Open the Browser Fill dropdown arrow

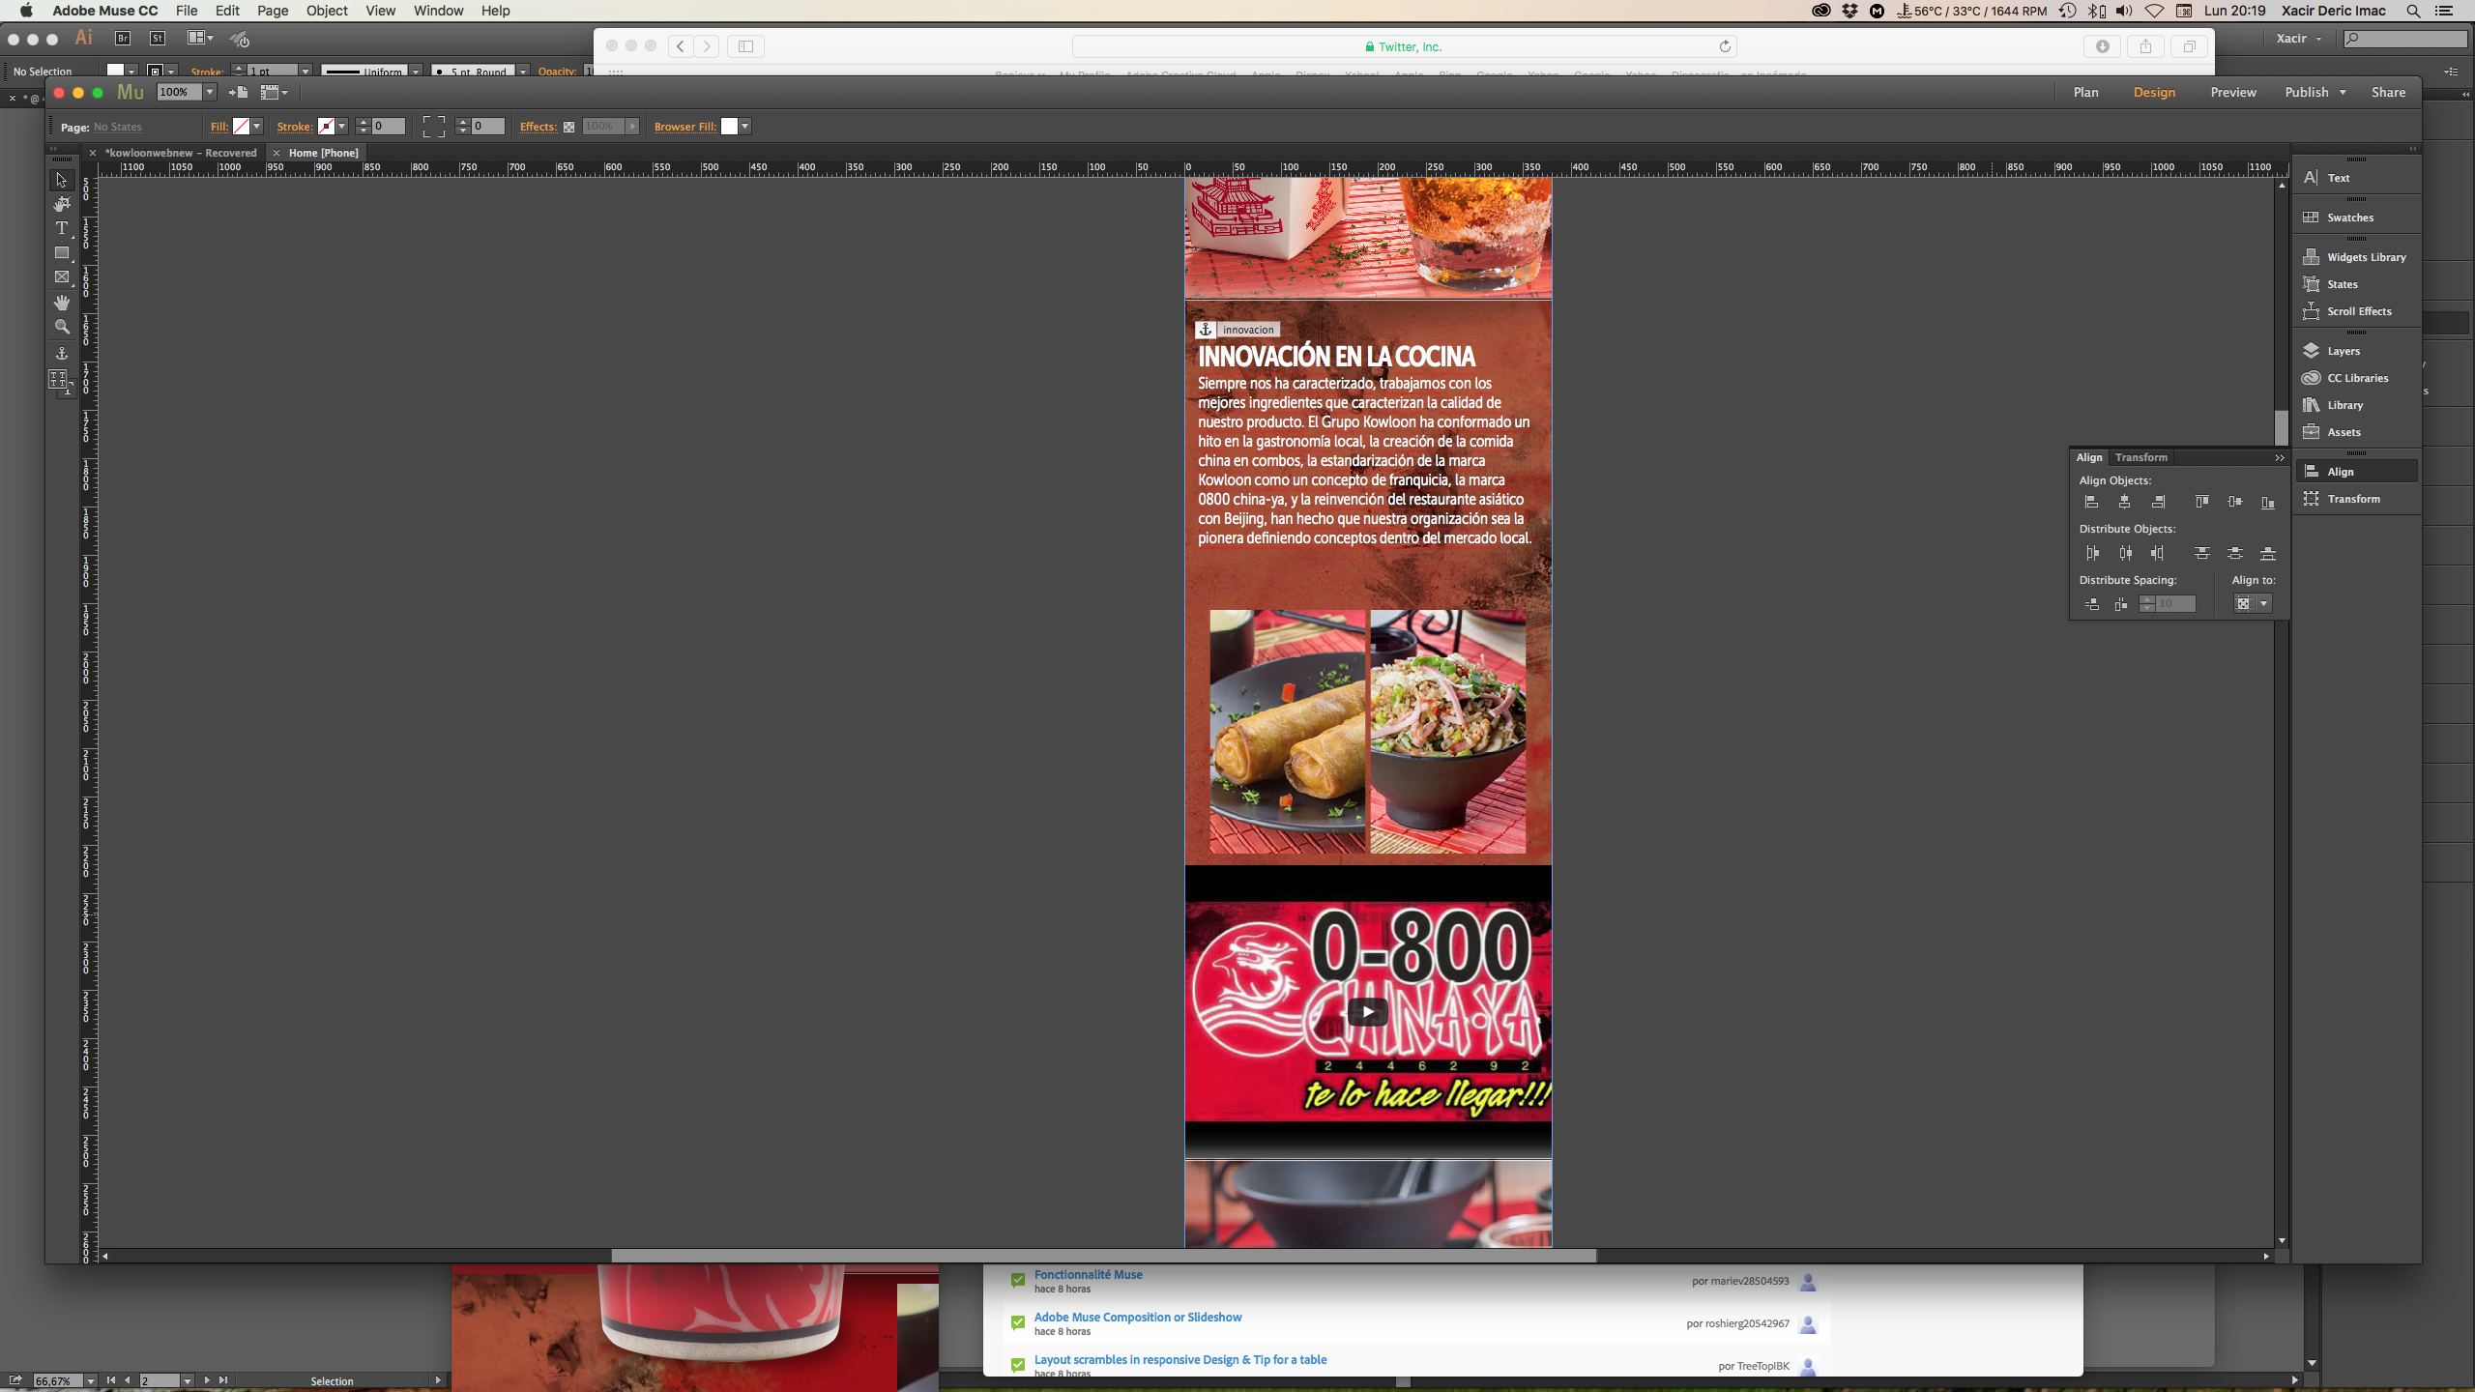745,127
